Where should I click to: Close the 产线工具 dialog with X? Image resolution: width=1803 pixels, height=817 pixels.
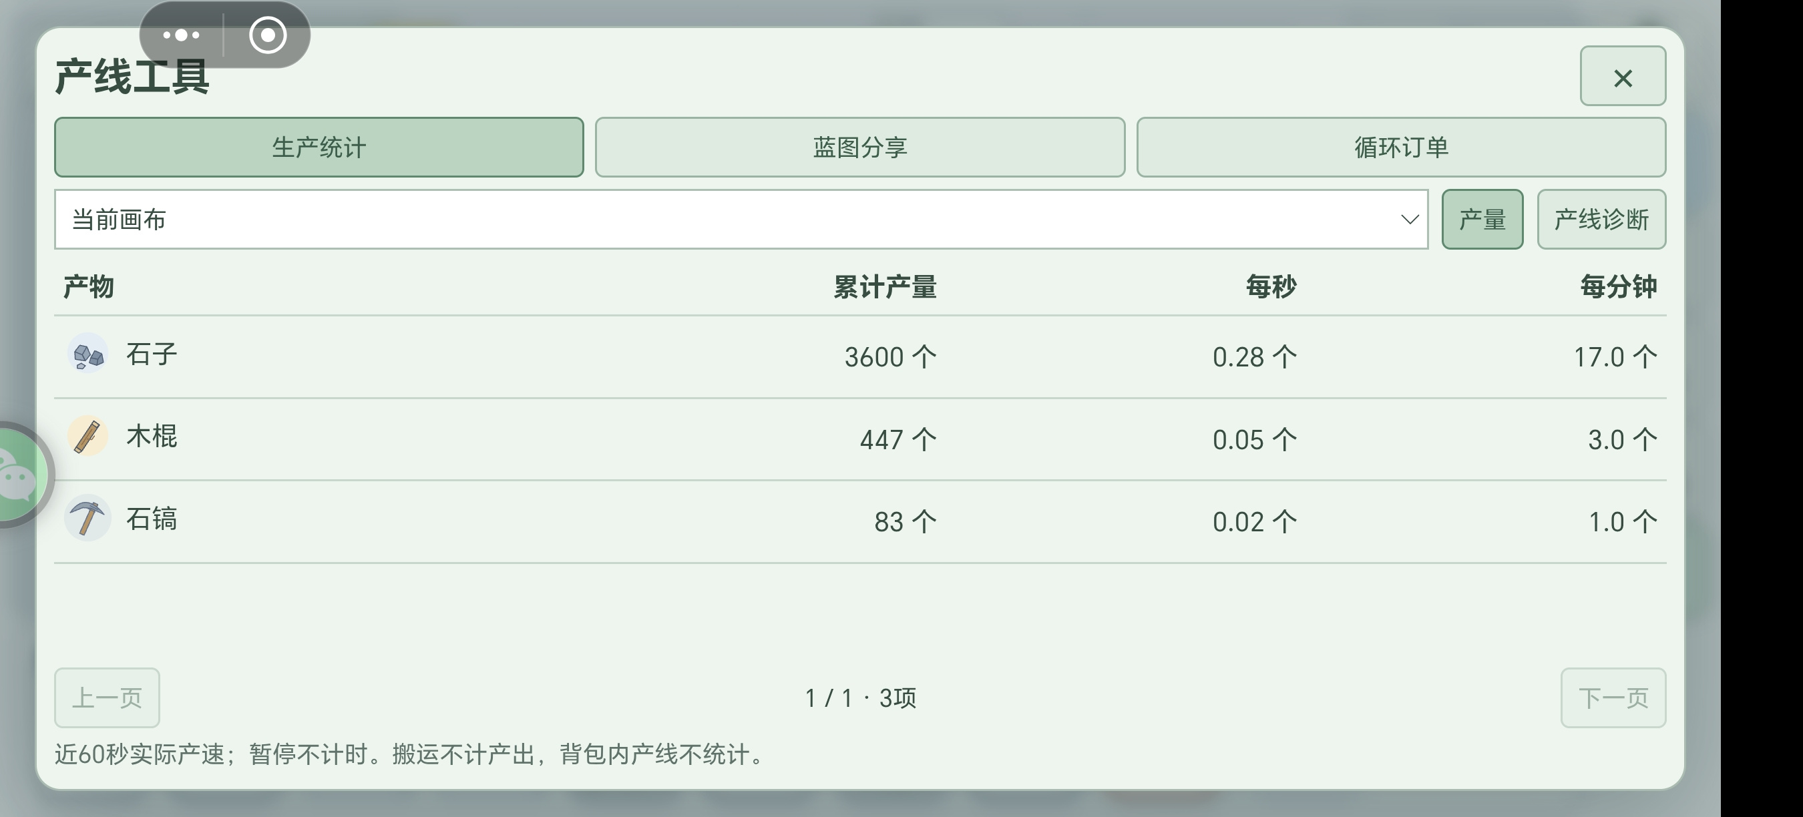tap(1623, 76)
